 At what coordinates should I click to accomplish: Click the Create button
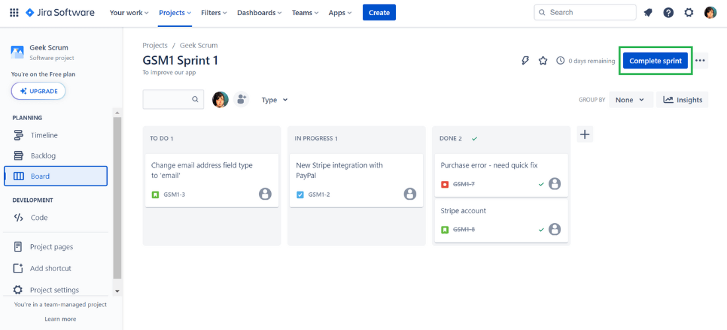pos(379,13)
